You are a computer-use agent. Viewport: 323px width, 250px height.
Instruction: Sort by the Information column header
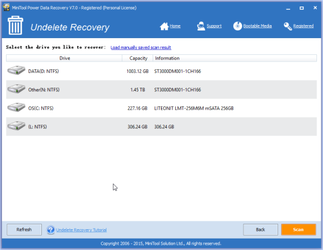(234, 58)
